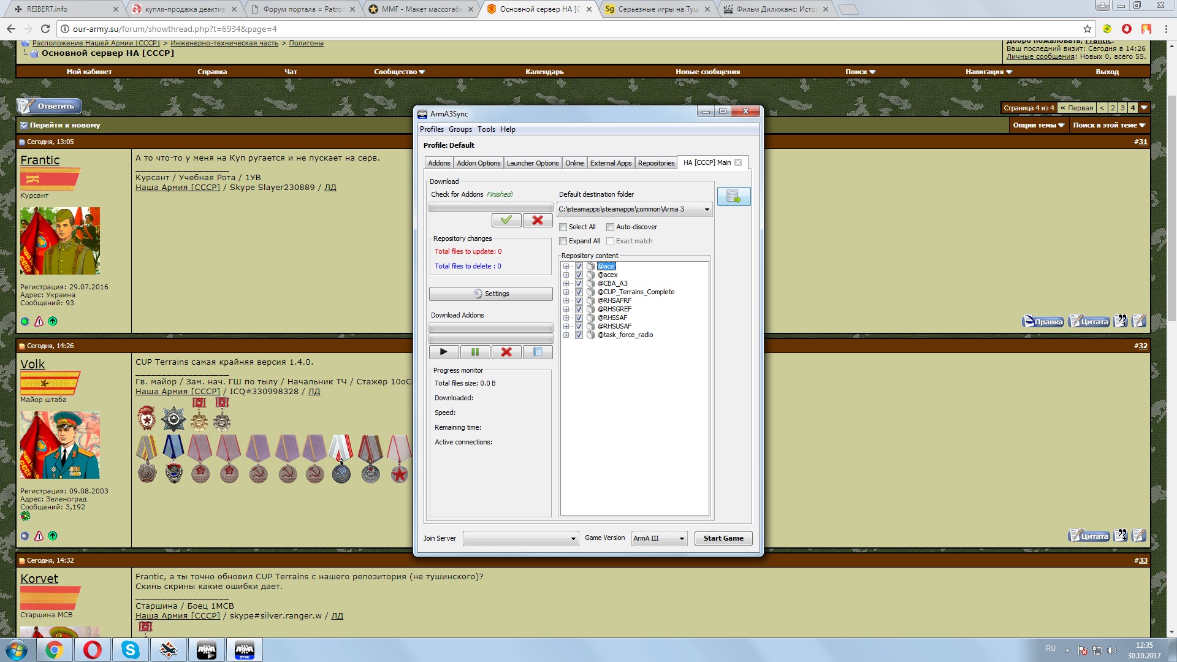Start downloading addons with play button
The image size is (1177, 662).
tap(444, 352)
